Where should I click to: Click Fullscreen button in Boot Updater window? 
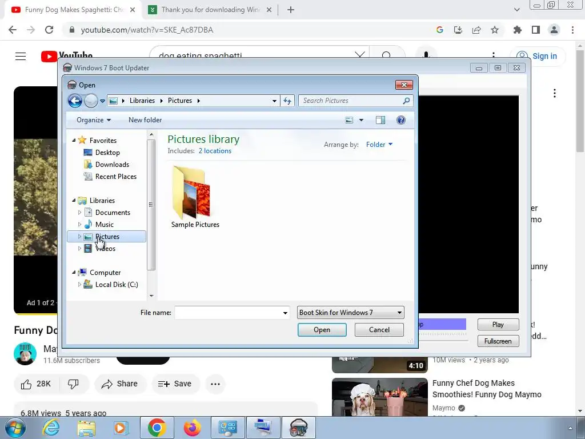[x=498, y=341]
